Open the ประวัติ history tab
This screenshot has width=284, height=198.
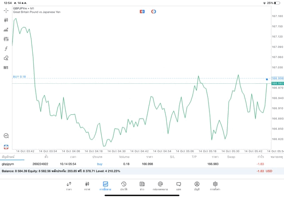point(124,186)
